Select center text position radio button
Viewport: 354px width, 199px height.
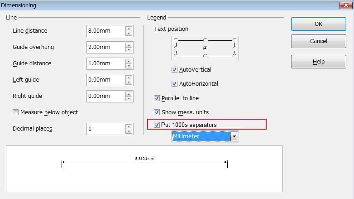click(x=205, y=48)
